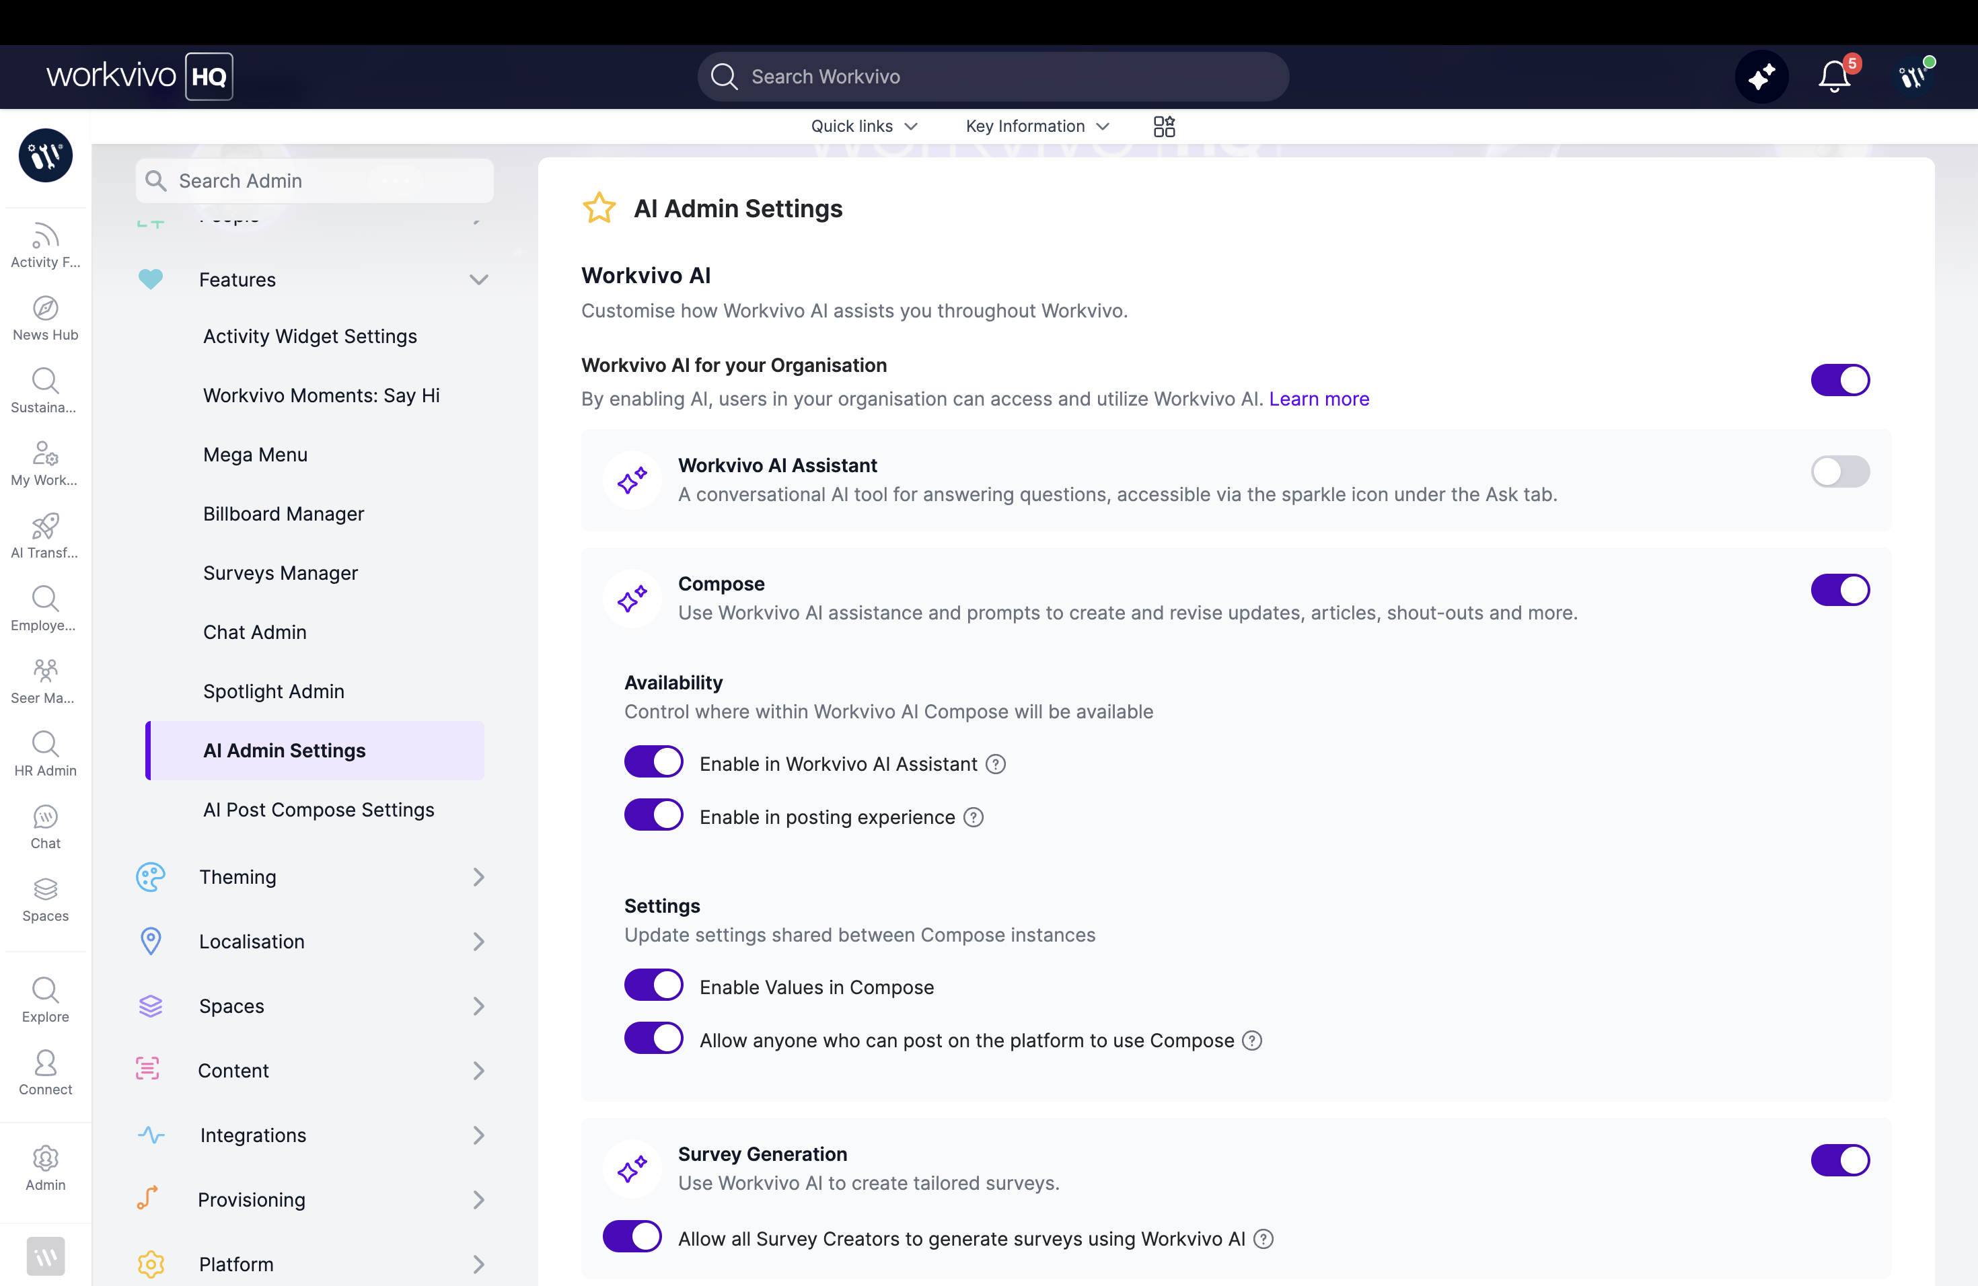Toggle Enable in posting experience

click(x=654, y=815)
